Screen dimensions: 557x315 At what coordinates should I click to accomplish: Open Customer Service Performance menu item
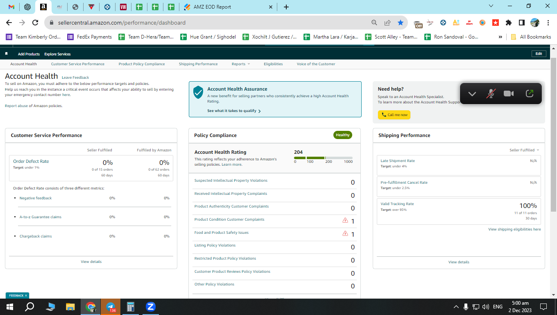click(78, 64)
